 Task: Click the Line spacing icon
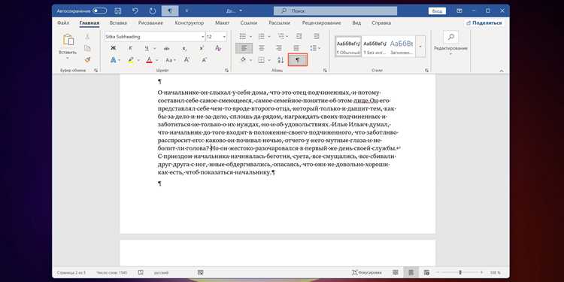314,48
